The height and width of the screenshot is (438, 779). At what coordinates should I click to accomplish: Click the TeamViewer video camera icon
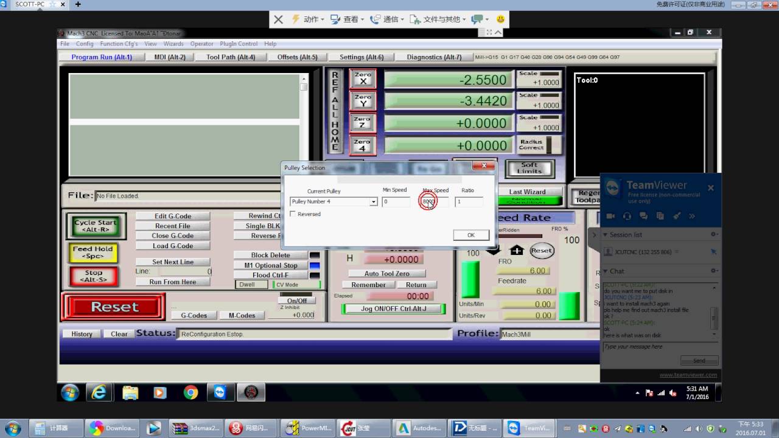pos(611,216)
